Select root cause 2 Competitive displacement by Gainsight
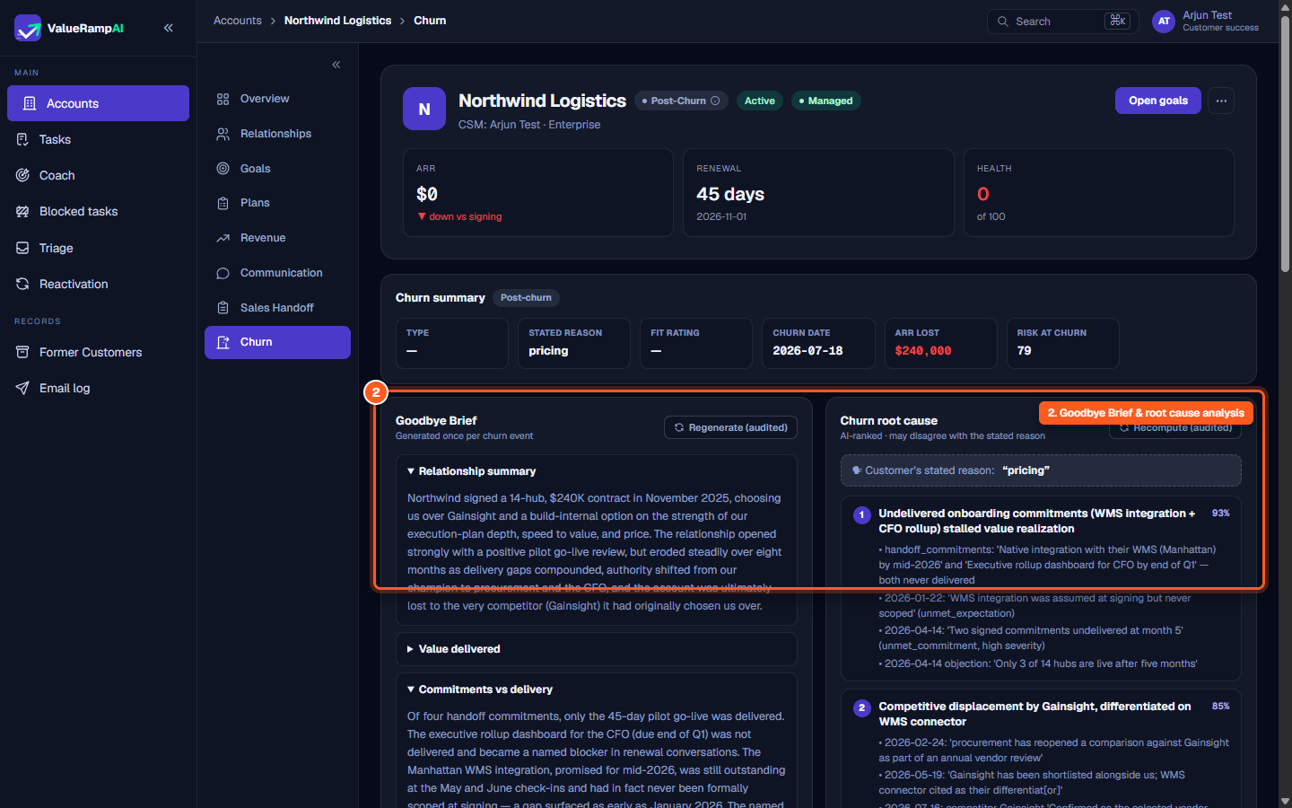Image resolution: width=1292 pixels, height=808 pixels. pyautogui.click(x=1041, y=749)
